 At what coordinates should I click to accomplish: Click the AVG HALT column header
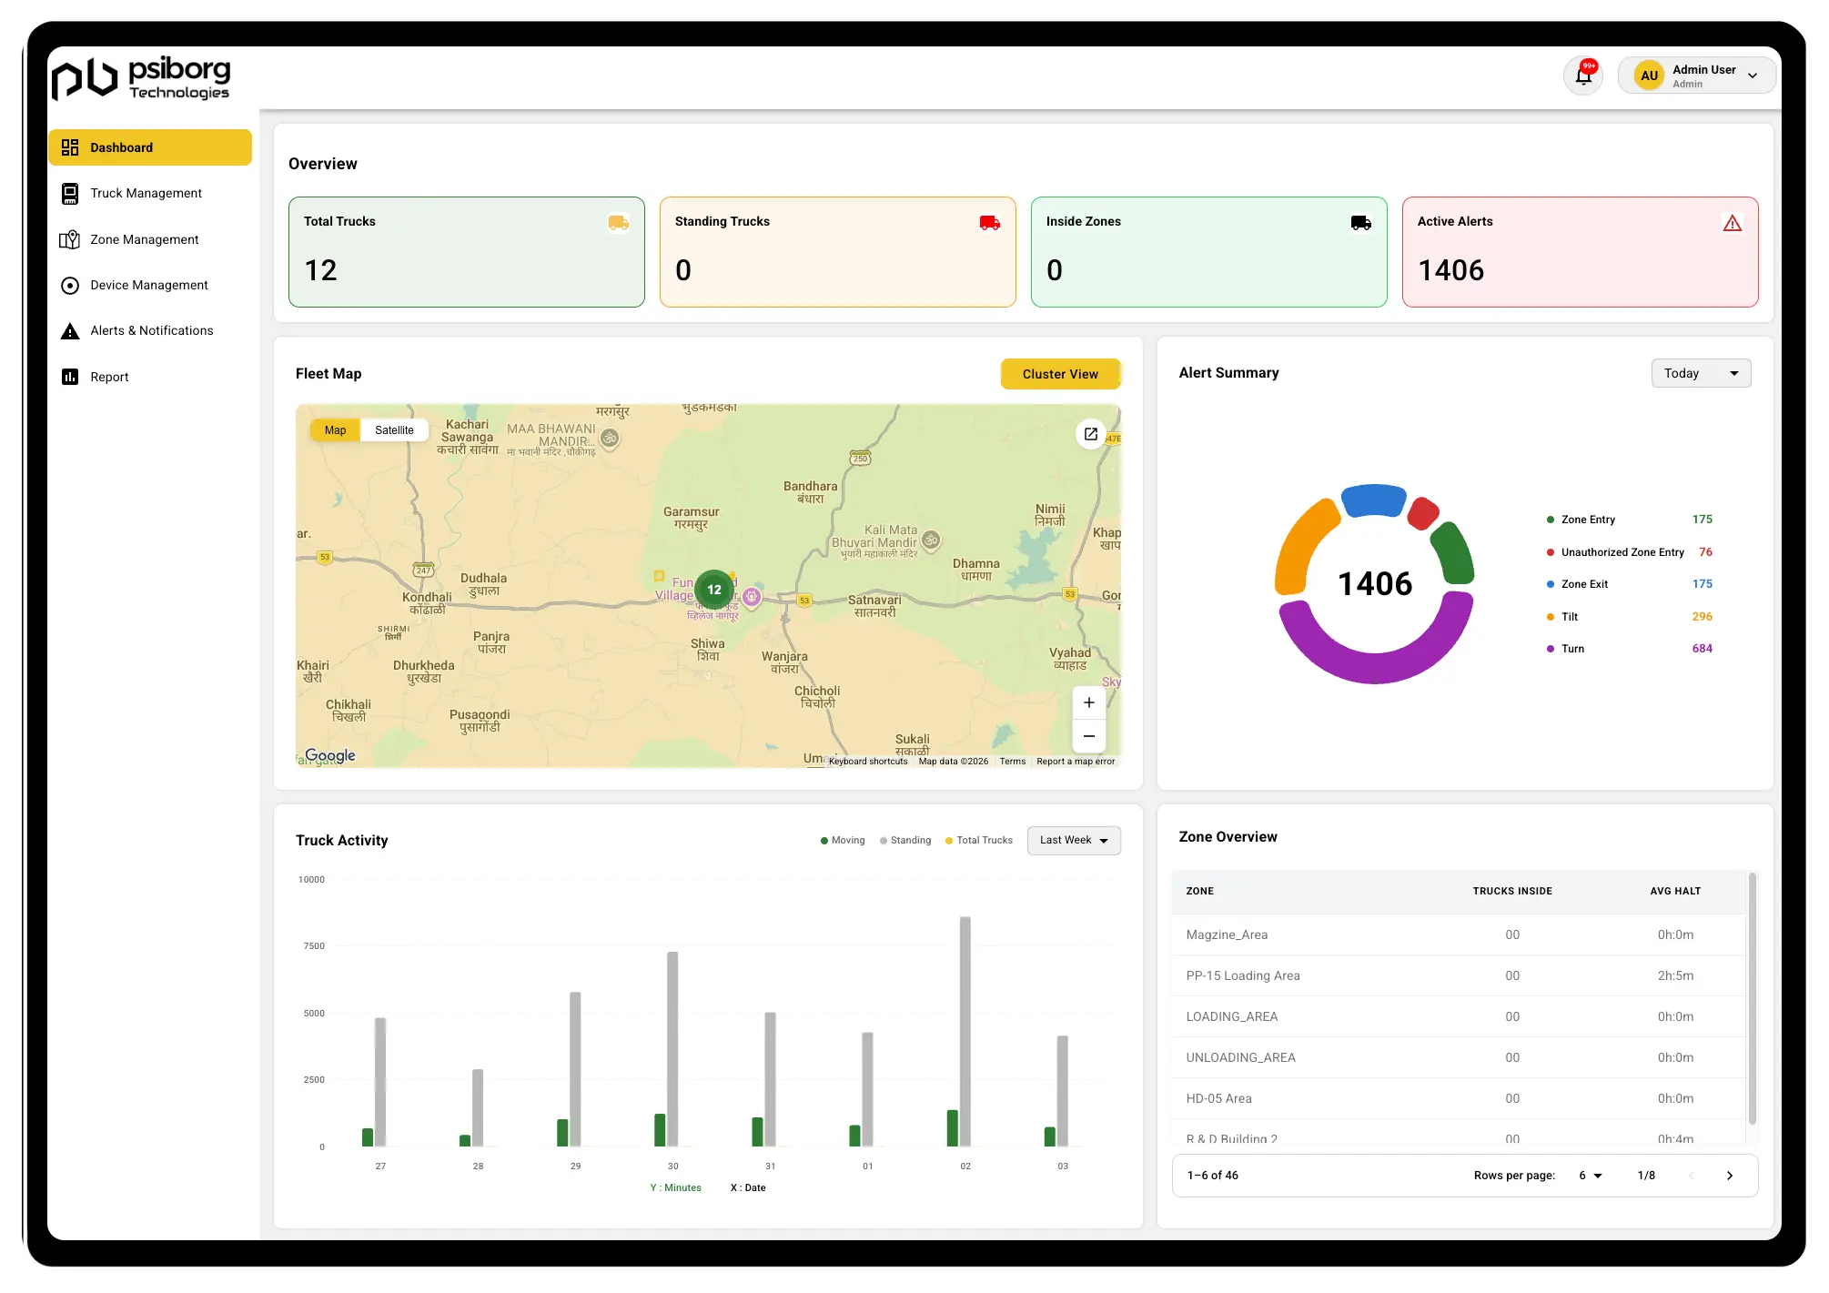[1675, 892]
